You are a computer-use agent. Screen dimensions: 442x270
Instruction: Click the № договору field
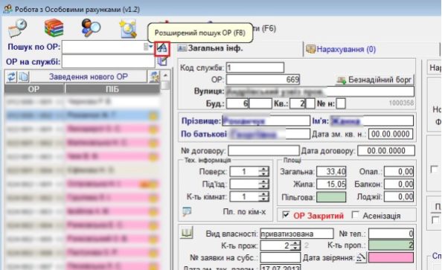click(x=263, y=150)
